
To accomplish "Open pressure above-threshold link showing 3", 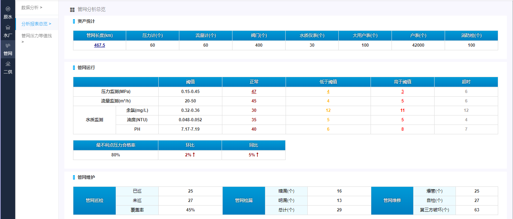I will coord(402,92).
